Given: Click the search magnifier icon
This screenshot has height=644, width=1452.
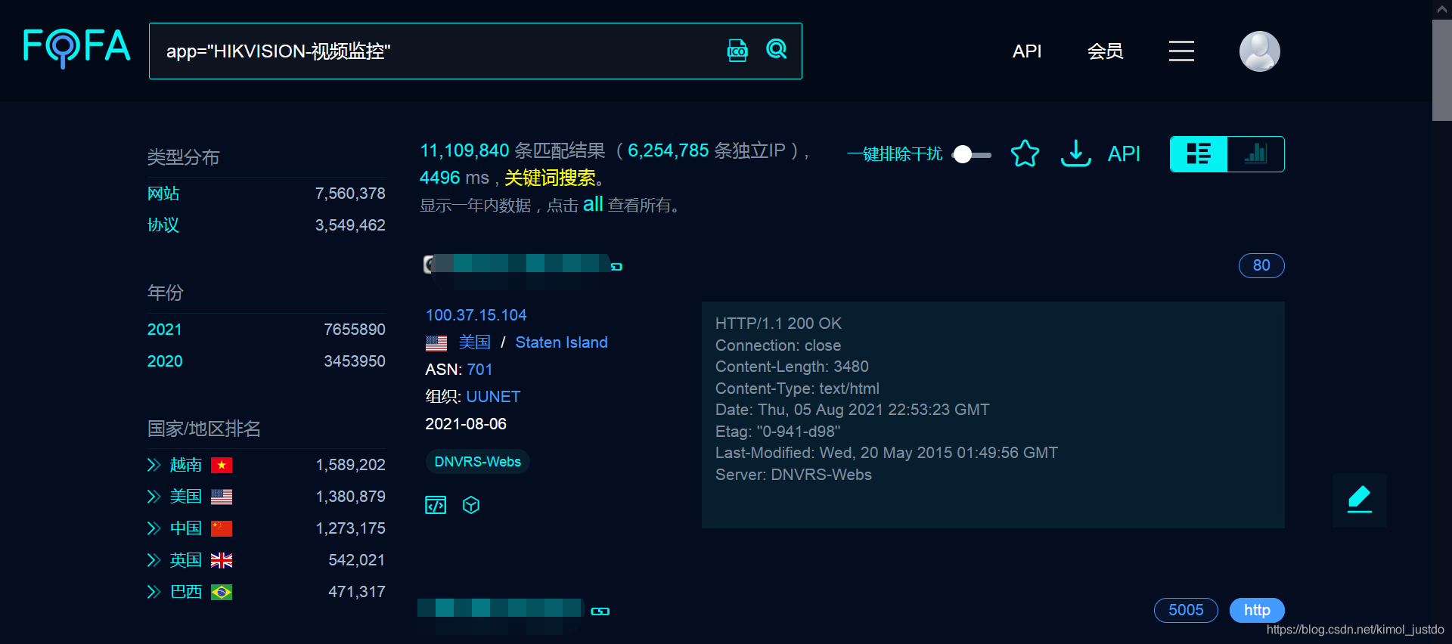Looking at the screenshot, I should tap(777, 50).
